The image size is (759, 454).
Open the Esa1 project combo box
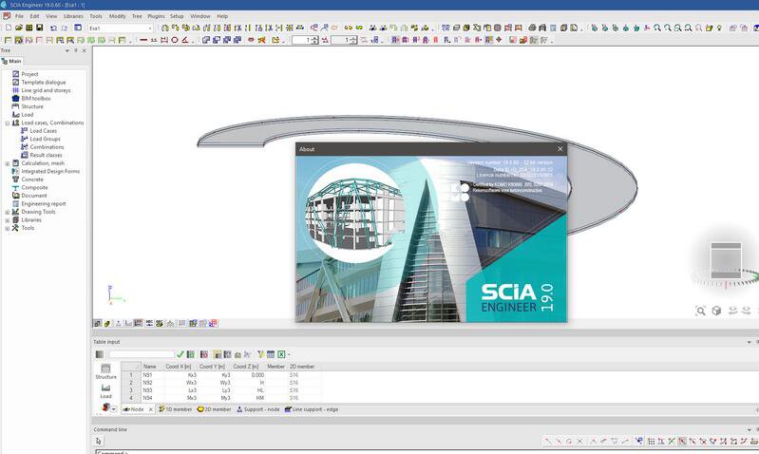tap(120, 28)
